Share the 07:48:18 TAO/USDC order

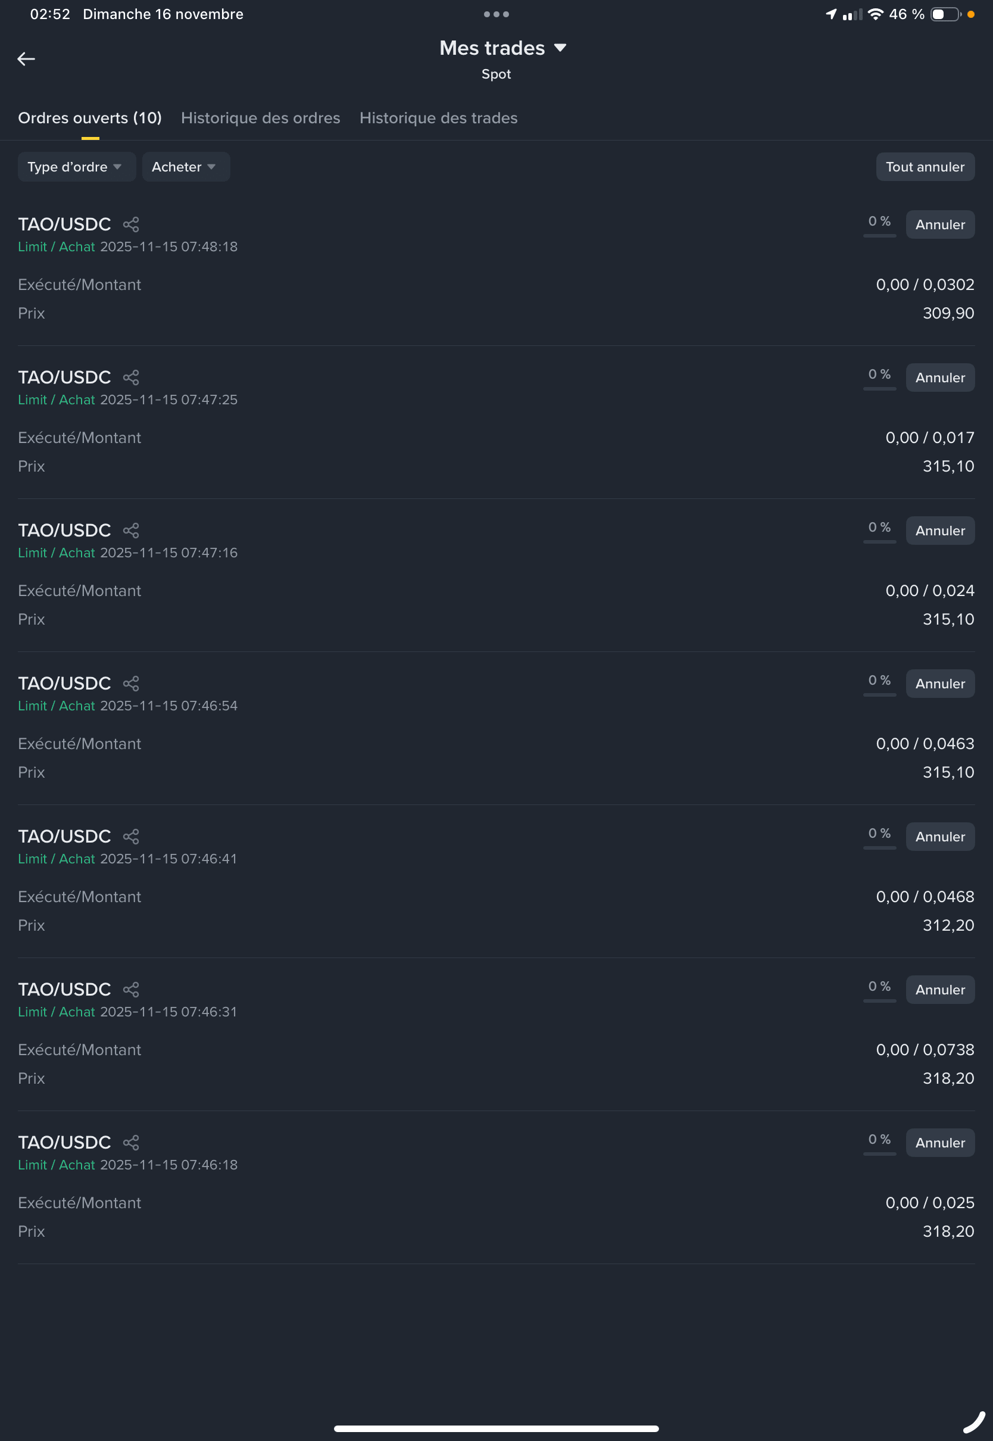coord(130,224)
